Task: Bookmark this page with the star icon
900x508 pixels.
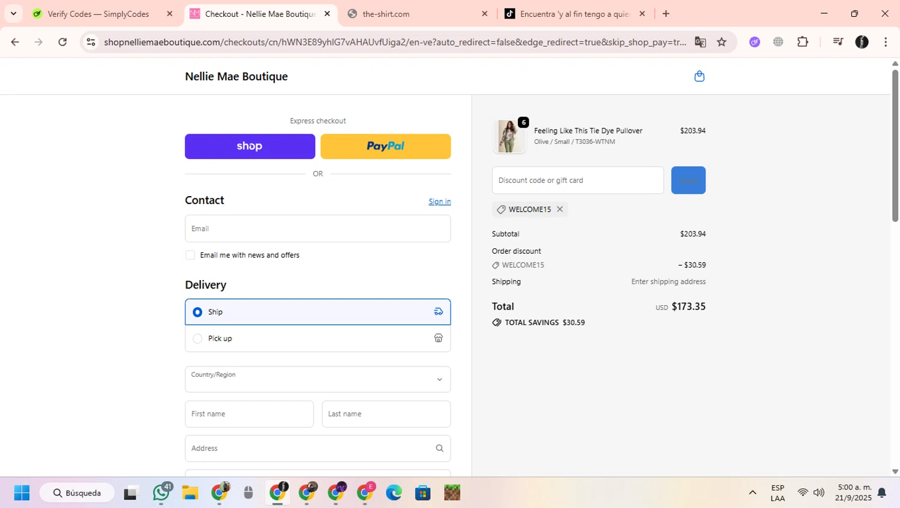Action: pos(722,42)
